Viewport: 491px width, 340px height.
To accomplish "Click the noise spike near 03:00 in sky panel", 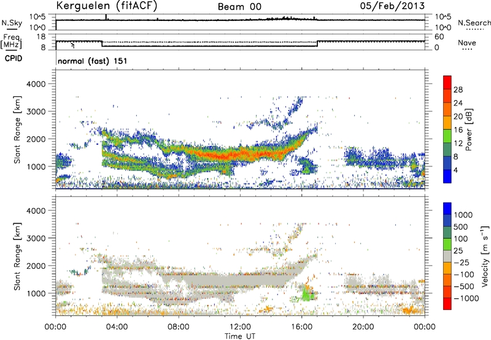I will 106,17.
